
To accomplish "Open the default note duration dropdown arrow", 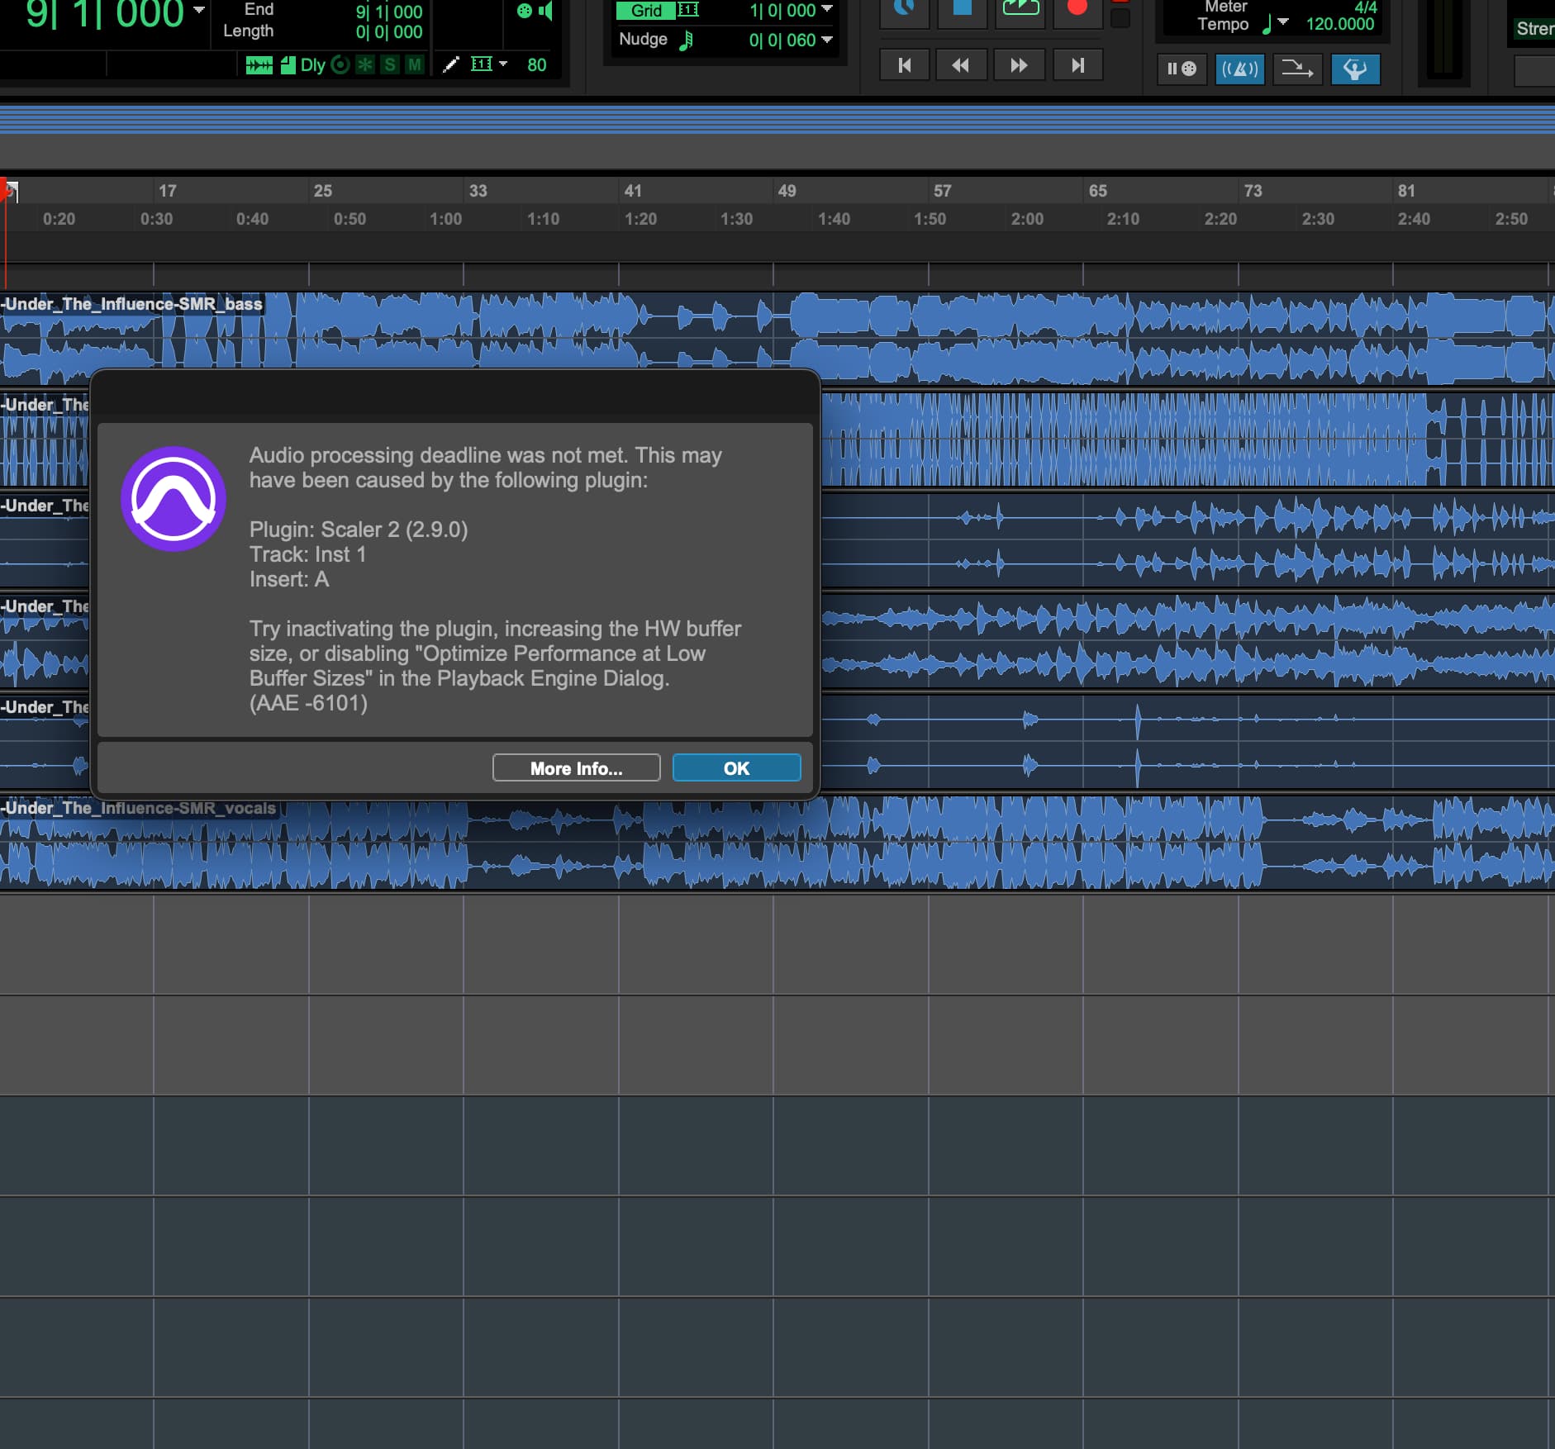I will pyautogui.click(x=503, y=64).
